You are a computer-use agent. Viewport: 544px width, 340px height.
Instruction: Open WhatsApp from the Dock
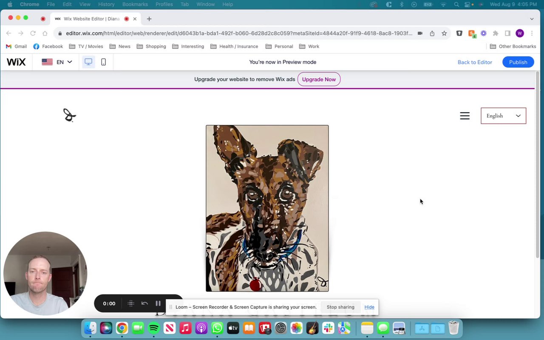pos(217,328)
